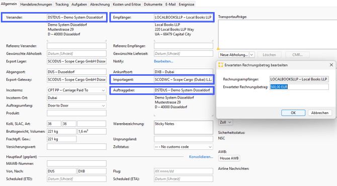Close the Erwarteten Rechnungsbetrag dialog
The height and width of the screenshot is (186, 337).
331,65
